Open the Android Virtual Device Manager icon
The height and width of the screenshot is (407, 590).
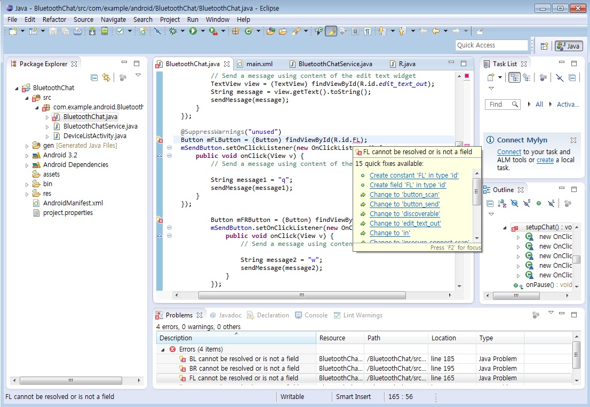105,31
